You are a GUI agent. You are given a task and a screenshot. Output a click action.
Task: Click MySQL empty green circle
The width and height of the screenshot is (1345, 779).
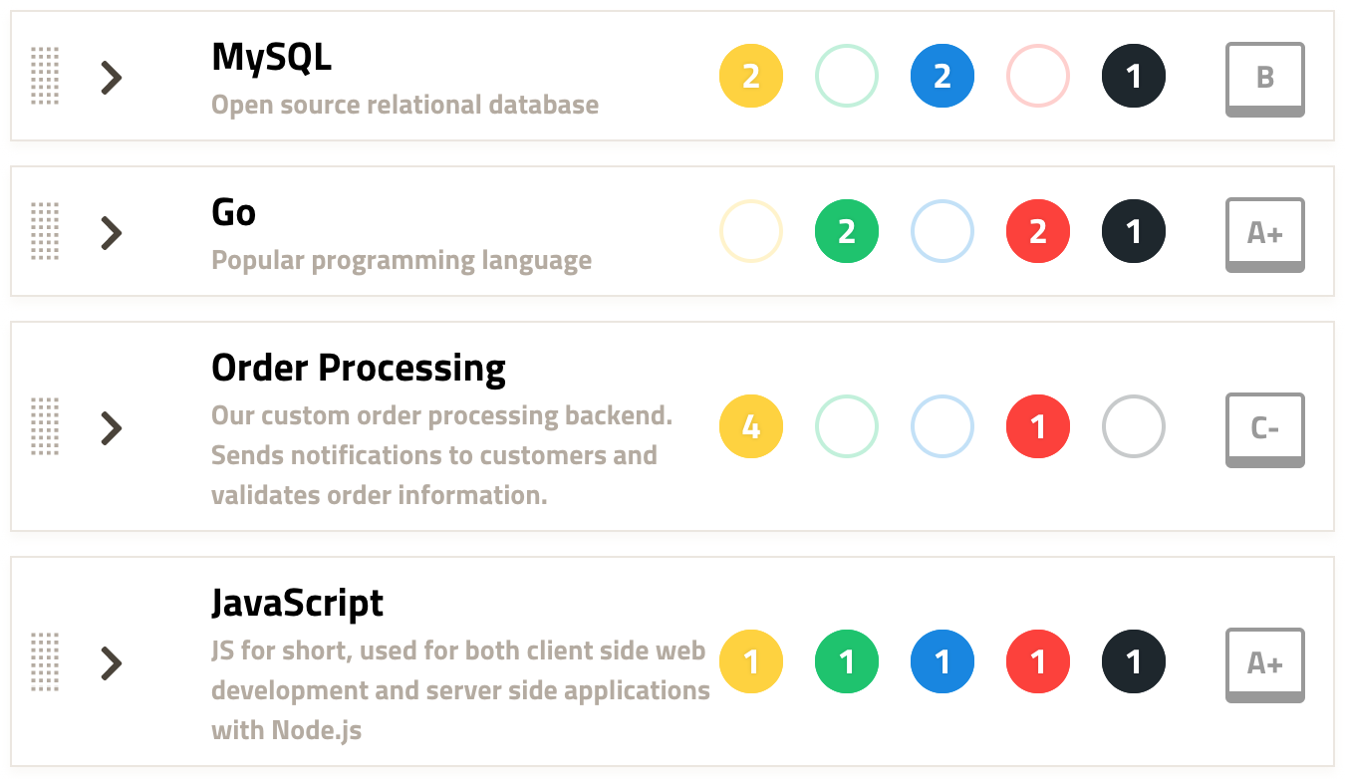click(x=847, y=76)
